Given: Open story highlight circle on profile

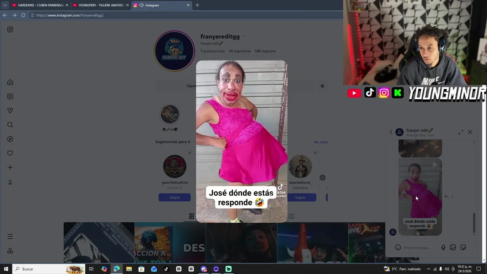Looking at the screenshot, I should point(170,114).
